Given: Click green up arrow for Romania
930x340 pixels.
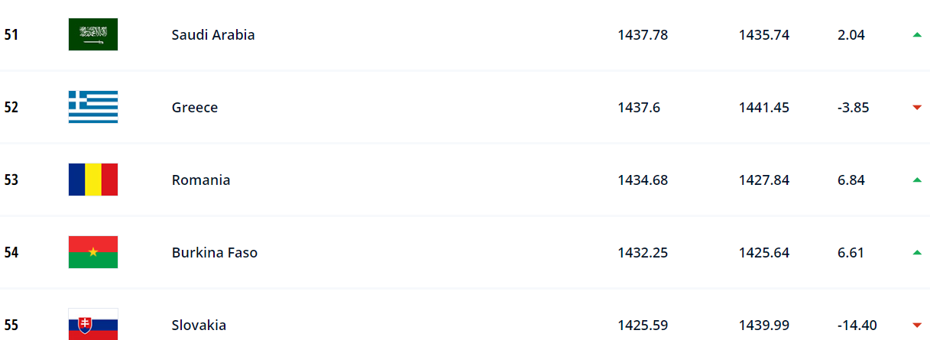Looking at the screenshot, I should pos(917,180).
